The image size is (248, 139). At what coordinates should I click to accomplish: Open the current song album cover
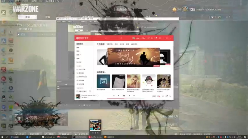tap(78, 96)
